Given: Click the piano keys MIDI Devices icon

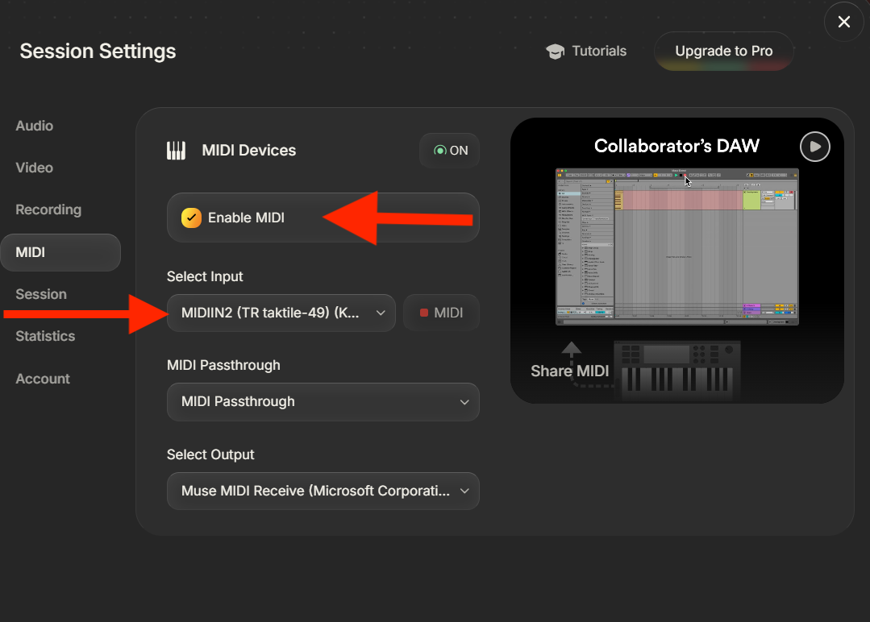Looking at the screenshot, I should 176,150.
